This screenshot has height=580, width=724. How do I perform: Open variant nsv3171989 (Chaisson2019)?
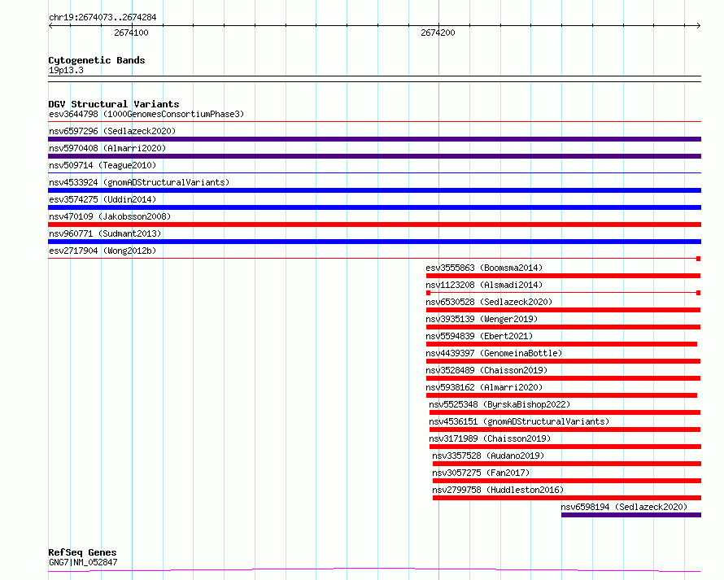490,438
